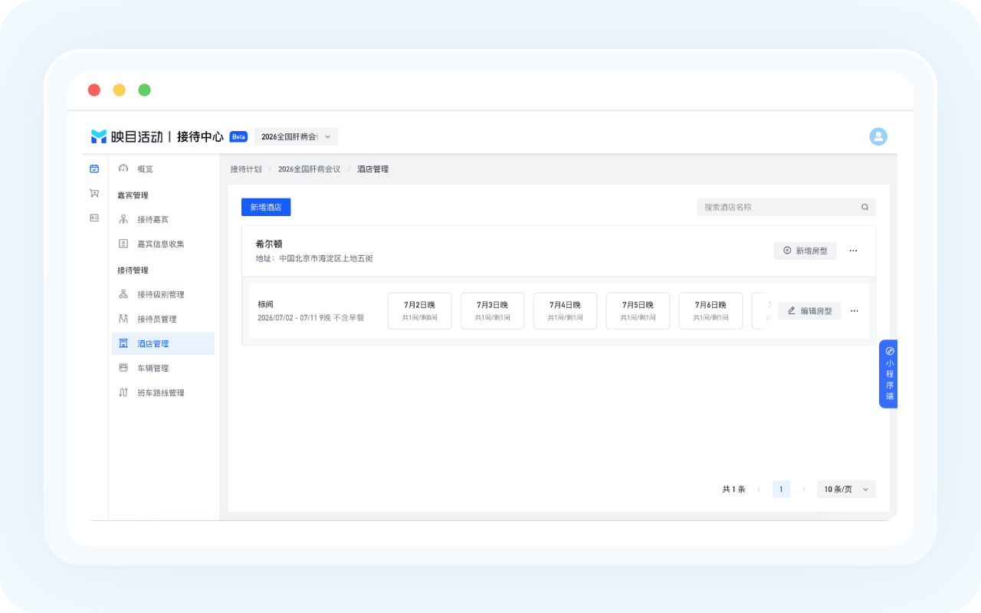
Task: Open the 2026全国肝病会议 event dropdown
Action: [x=296, y=136]
